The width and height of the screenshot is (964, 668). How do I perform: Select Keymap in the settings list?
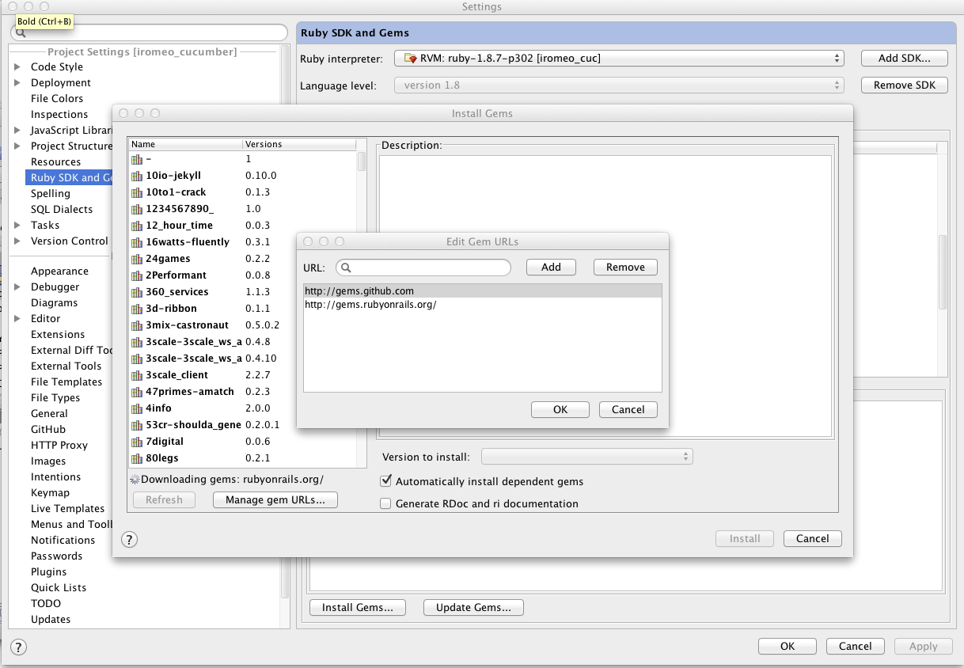pos(50,493)
